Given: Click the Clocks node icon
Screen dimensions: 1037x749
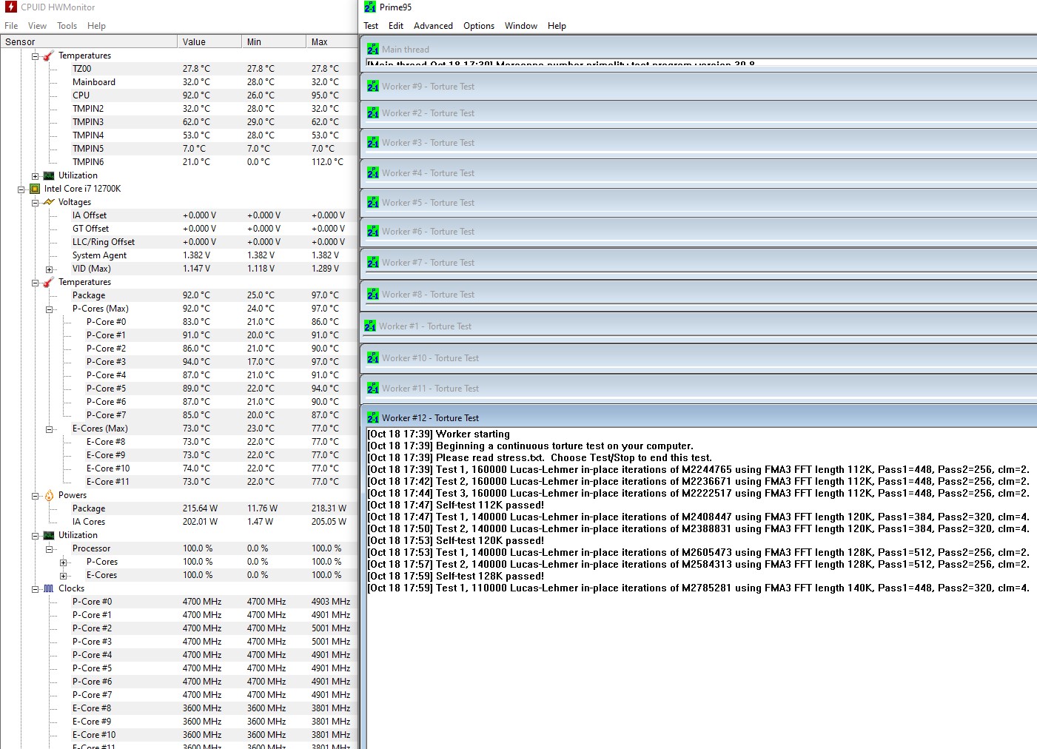Looking at the screenshot, I should click(49, 588).
